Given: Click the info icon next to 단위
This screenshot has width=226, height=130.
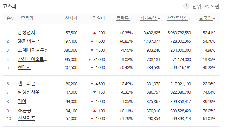Looking at the screenshot, I should tap(186, 6).
